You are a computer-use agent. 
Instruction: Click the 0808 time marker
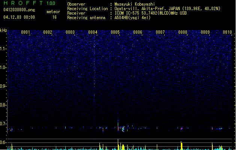coord(183,32)
